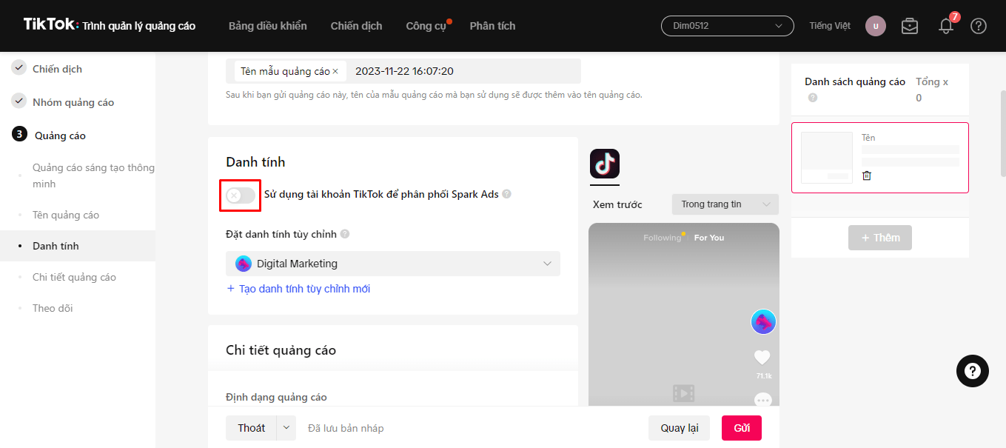Click the heart like icon in preview

(x=762, y=358)
